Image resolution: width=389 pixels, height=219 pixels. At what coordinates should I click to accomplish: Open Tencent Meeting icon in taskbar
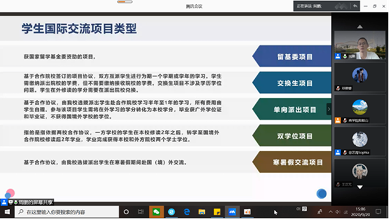(233, 212)
